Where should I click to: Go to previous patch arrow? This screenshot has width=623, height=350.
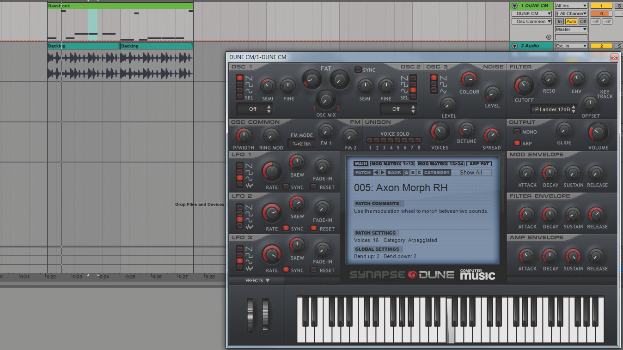click(x=376, y=173)
